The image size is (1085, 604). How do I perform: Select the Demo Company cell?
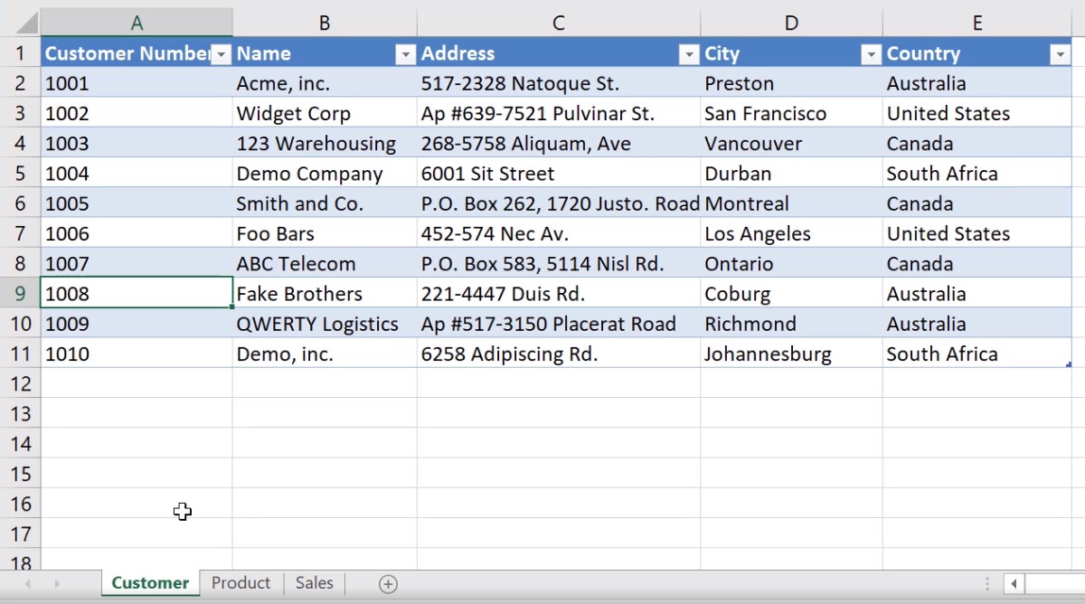[x=325, y=174]
